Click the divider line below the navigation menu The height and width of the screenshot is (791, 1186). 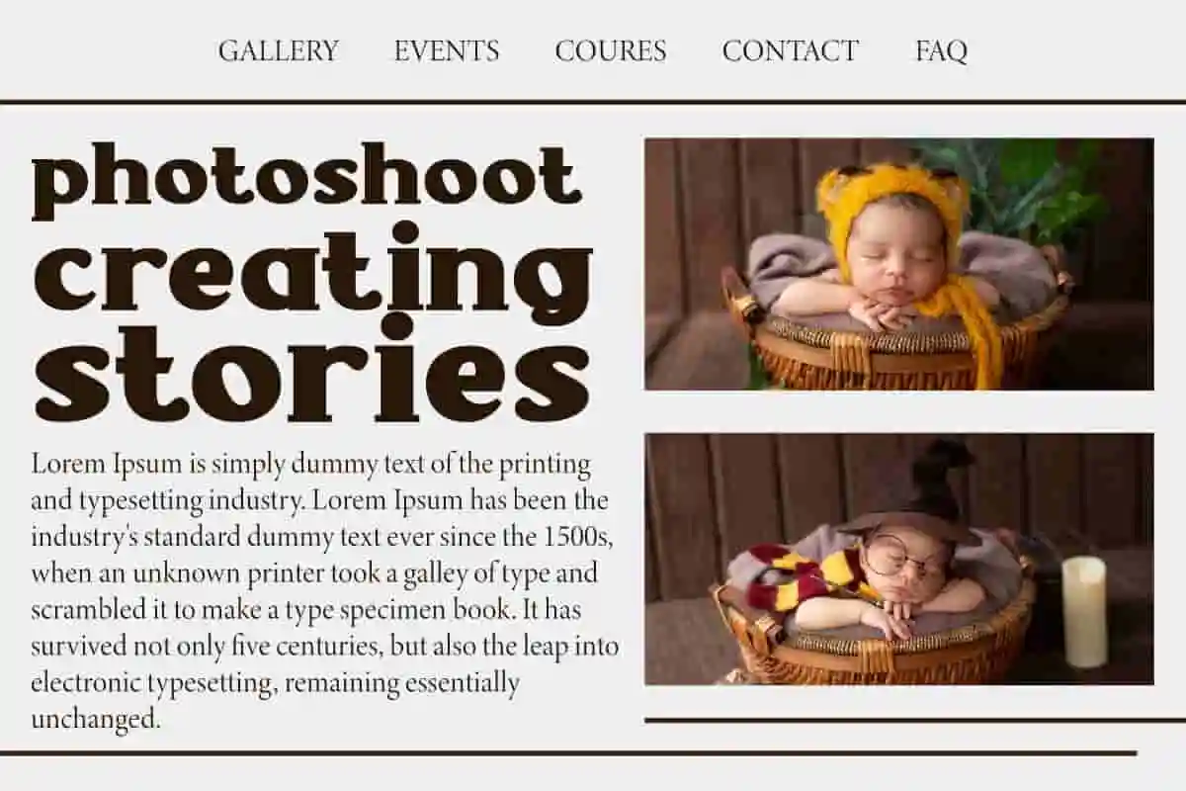tap(593, 101)
